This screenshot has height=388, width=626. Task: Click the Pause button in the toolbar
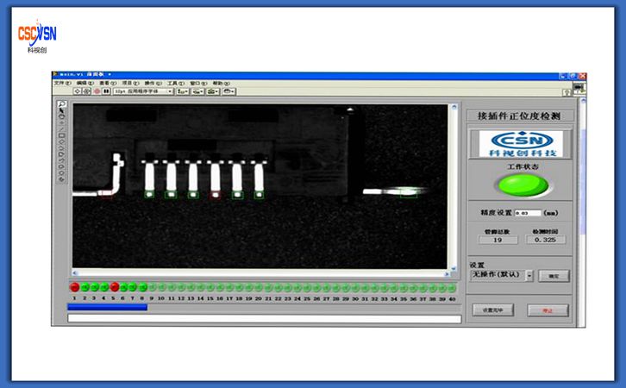(107, 91)
